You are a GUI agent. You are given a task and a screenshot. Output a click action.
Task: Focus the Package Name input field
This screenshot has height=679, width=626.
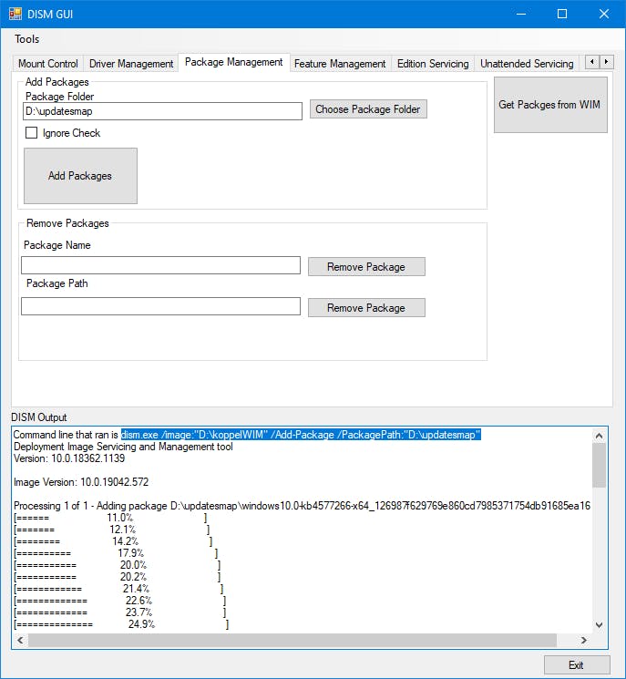160,265
